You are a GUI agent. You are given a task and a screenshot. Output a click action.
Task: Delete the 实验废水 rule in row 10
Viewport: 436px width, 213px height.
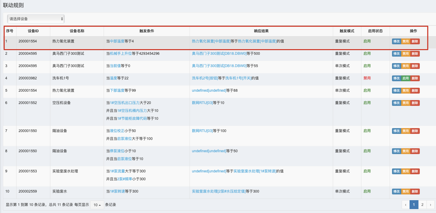click(415, 192)
